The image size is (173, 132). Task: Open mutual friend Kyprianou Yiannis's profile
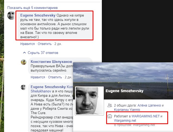tap(127, 110)
